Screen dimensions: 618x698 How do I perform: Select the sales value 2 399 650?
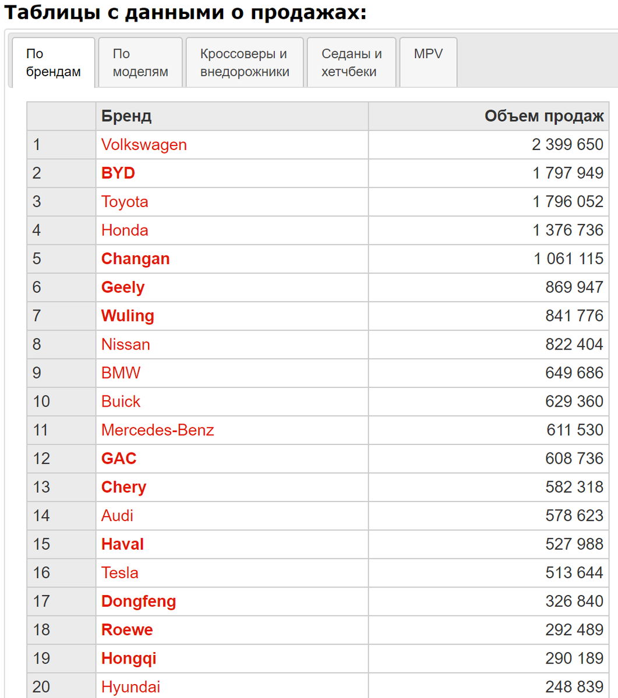click(x=567, y=145)
